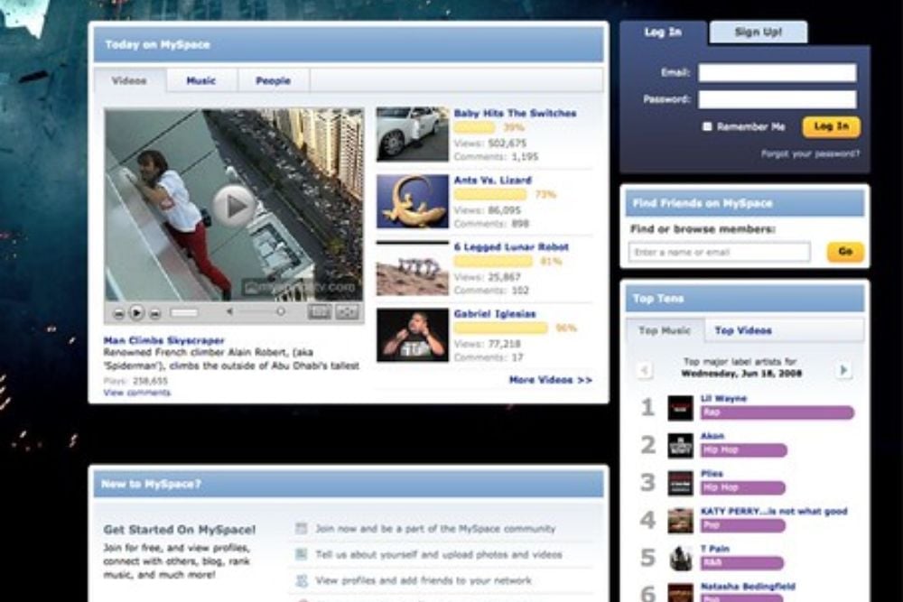
Task: Click the rewind button in the video player
Action: (118, 313)
